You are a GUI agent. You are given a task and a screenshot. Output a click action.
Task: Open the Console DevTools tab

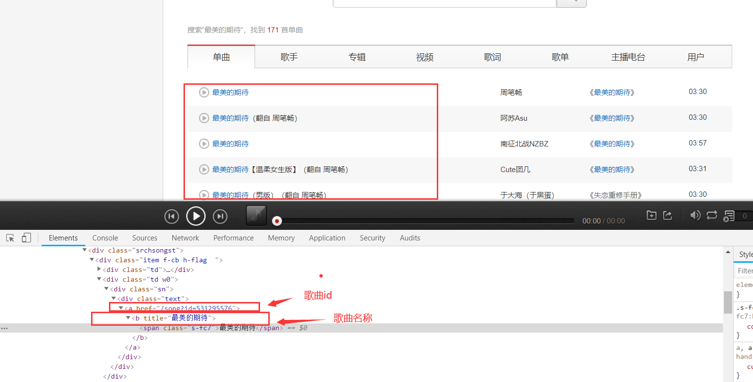click(x=105, y=238)
